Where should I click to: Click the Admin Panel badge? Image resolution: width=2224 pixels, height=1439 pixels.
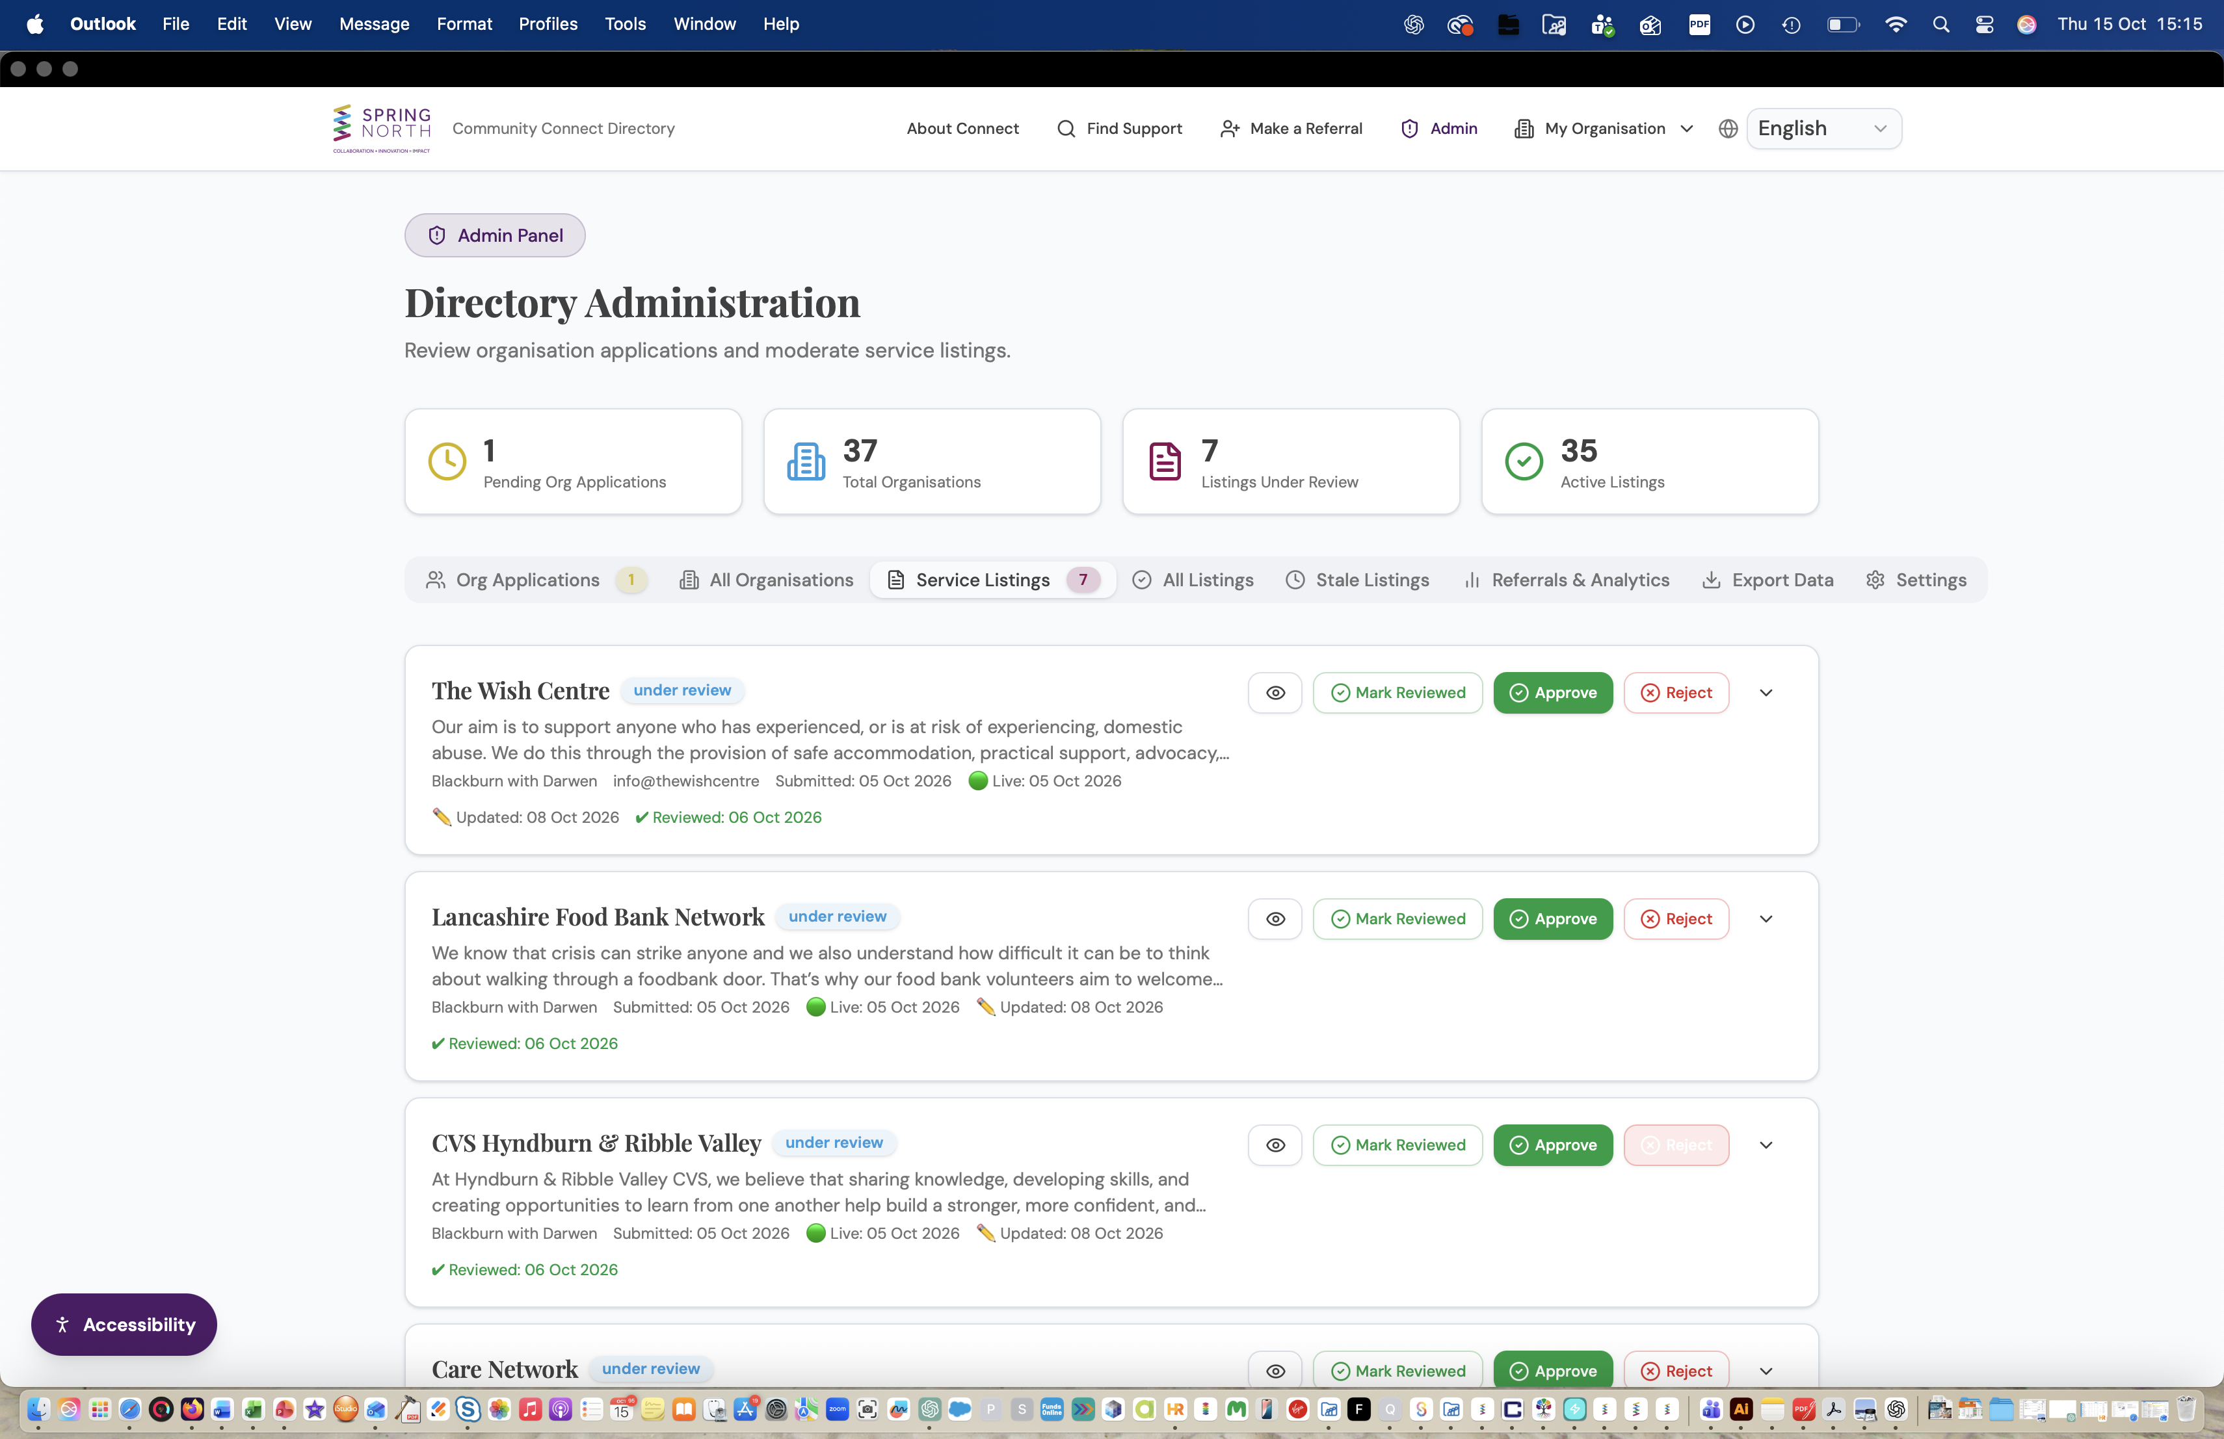[x=494, y=235]
